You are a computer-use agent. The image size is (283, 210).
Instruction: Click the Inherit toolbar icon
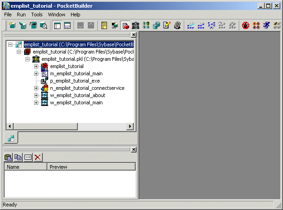coord(23,25)
